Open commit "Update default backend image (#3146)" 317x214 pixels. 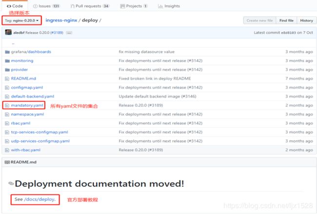coord(158,96)
